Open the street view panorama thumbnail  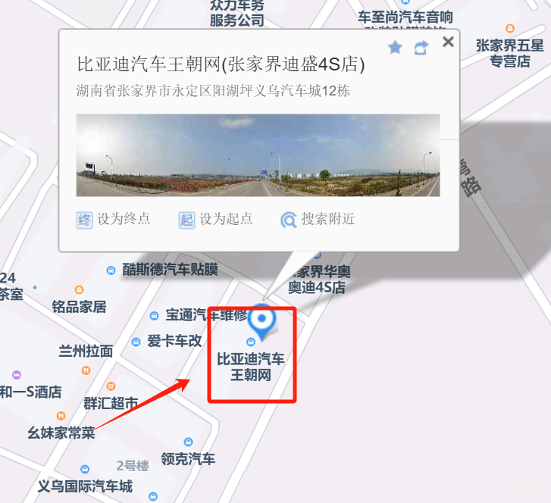click(258, 155)
